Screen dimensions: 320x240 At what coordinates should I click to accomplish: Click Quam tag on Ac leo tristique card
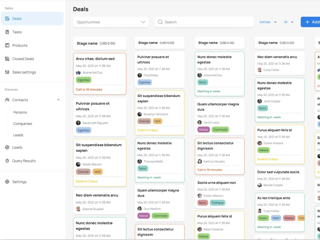click(263, 218)
